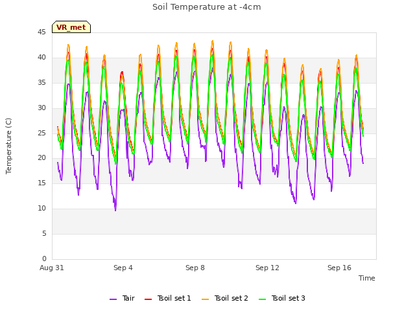Image resolution: width=415 pixels, height=311 pixels.
Task: Click the 15 y-axis tick label
Action: [x=41, y=183]
